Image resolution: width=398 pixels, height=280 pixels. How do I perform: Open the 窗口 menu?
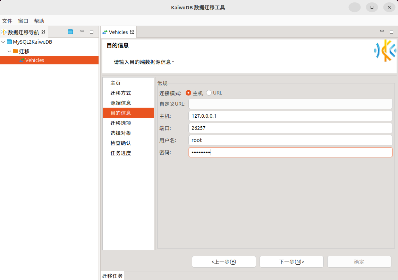[x=23, y=21]
